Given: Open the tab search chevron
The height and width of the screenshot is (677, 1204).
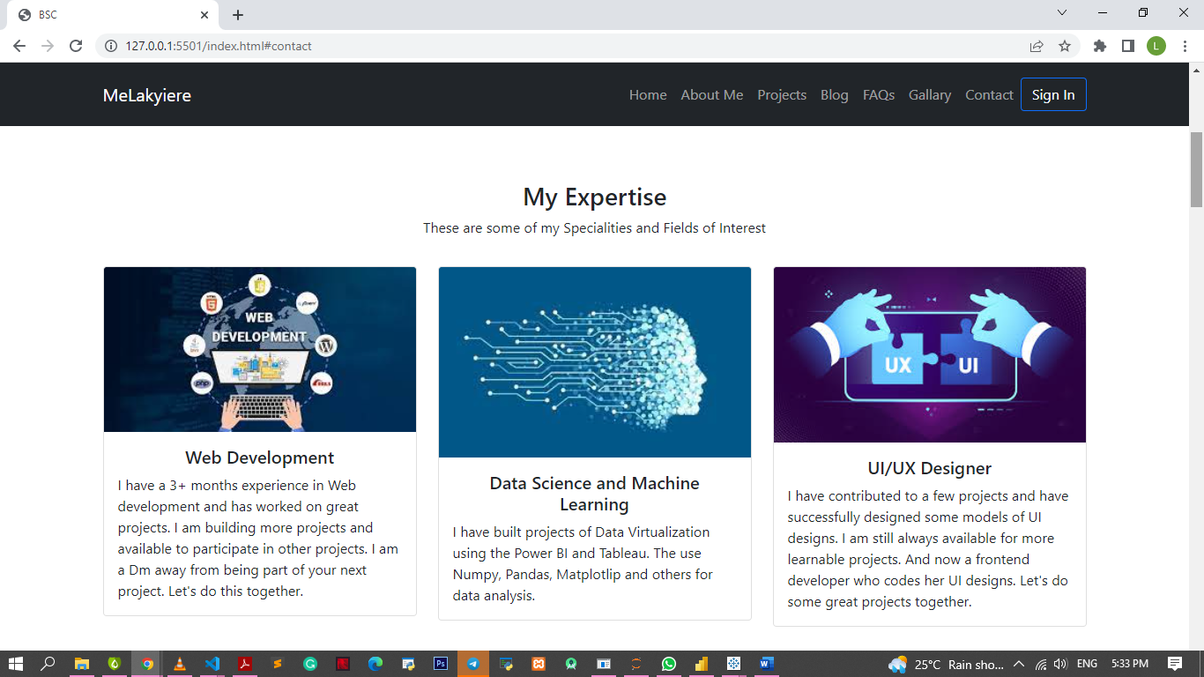Looking at the screenshot, I should 1062,12.
